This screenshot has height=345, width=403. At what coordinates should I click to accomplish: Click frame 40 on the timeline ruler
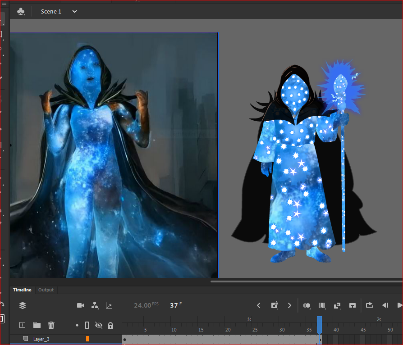click(x=336, y=330)
